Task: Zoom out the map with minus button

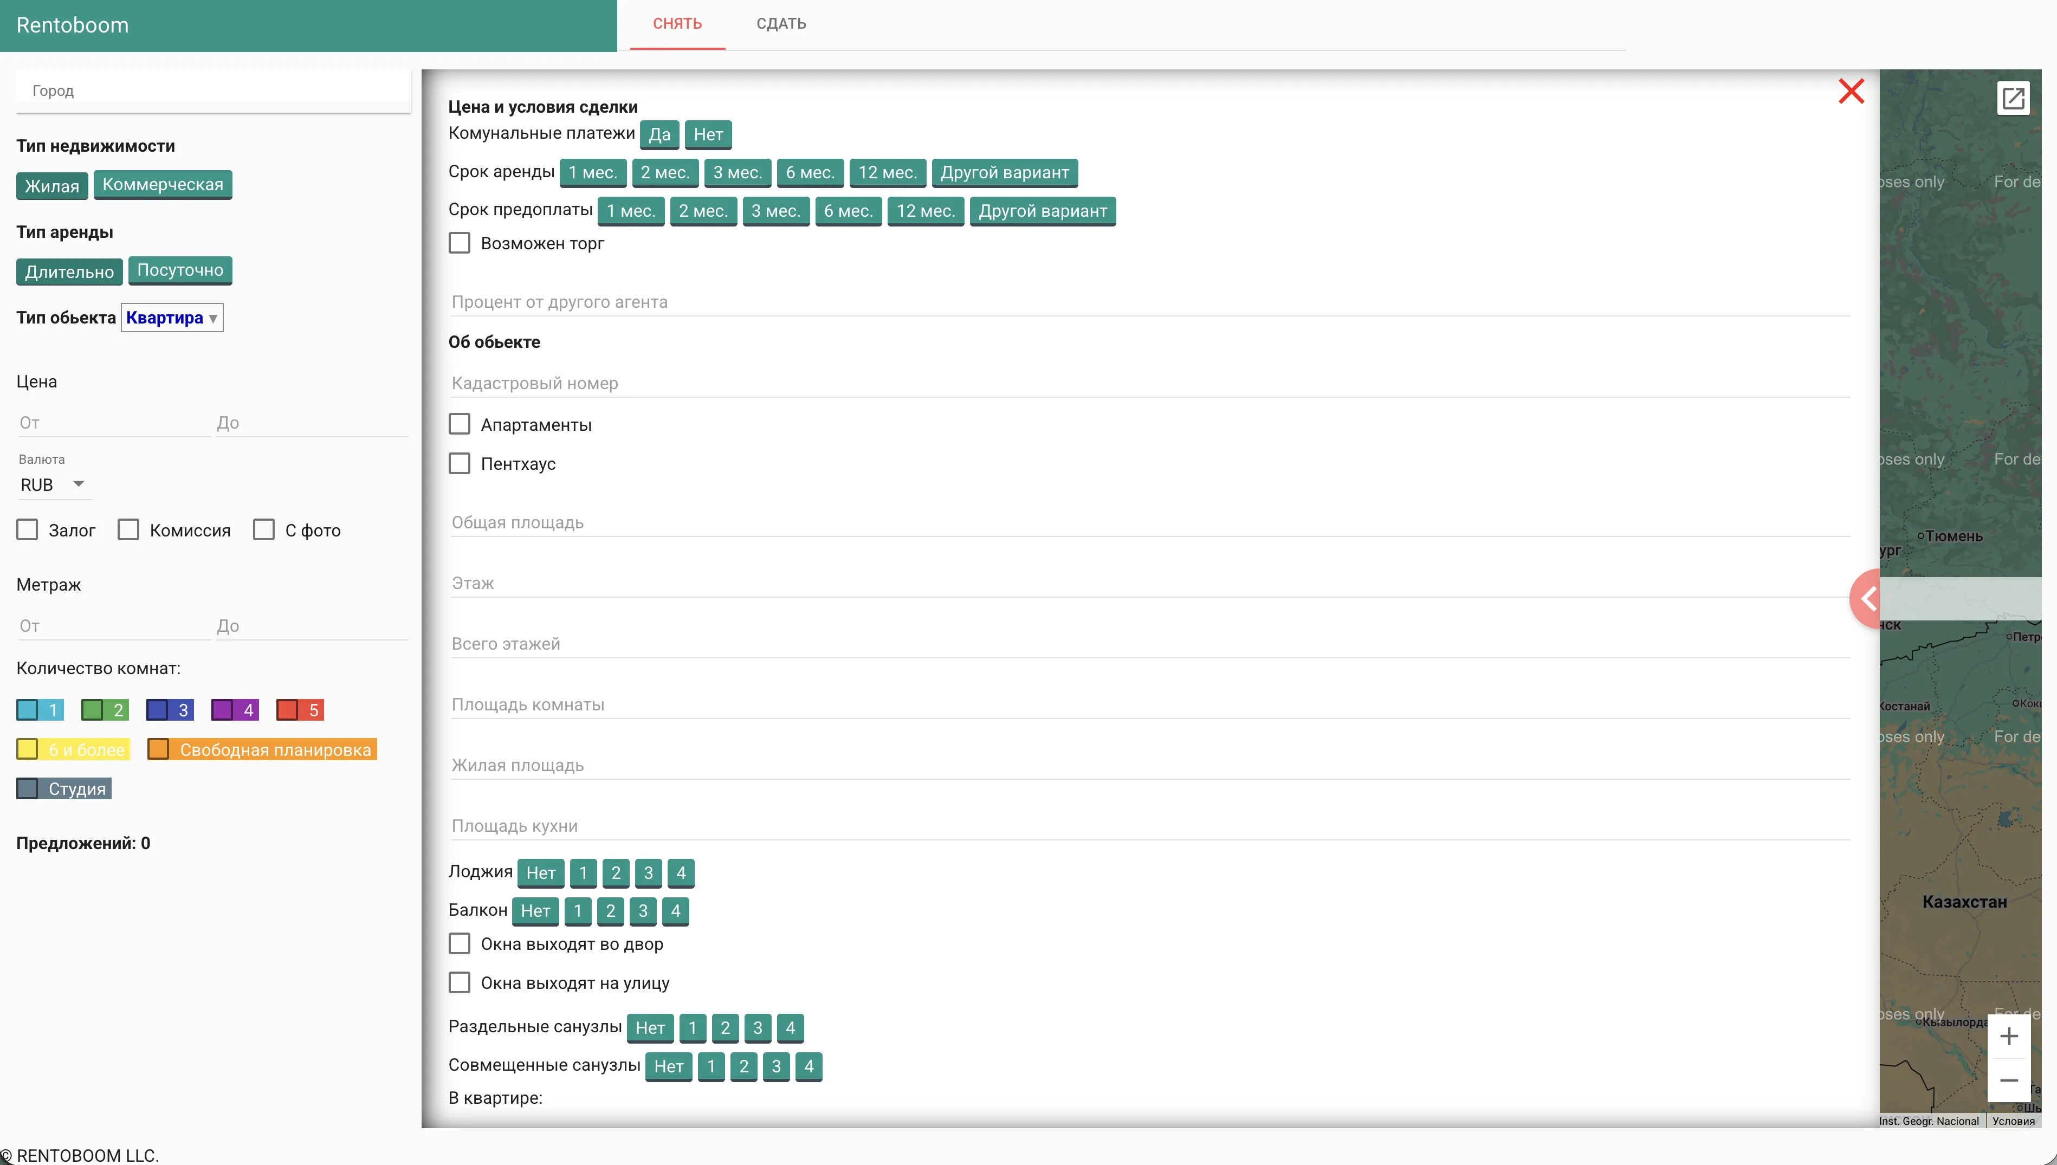Action: pyautogui.click(x=2008, y=1080)
